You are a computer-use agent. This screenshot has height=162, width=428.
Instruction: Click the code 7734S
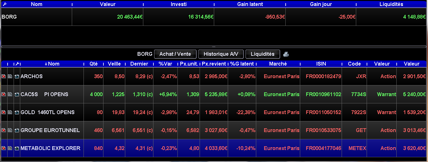click(360, 95)
